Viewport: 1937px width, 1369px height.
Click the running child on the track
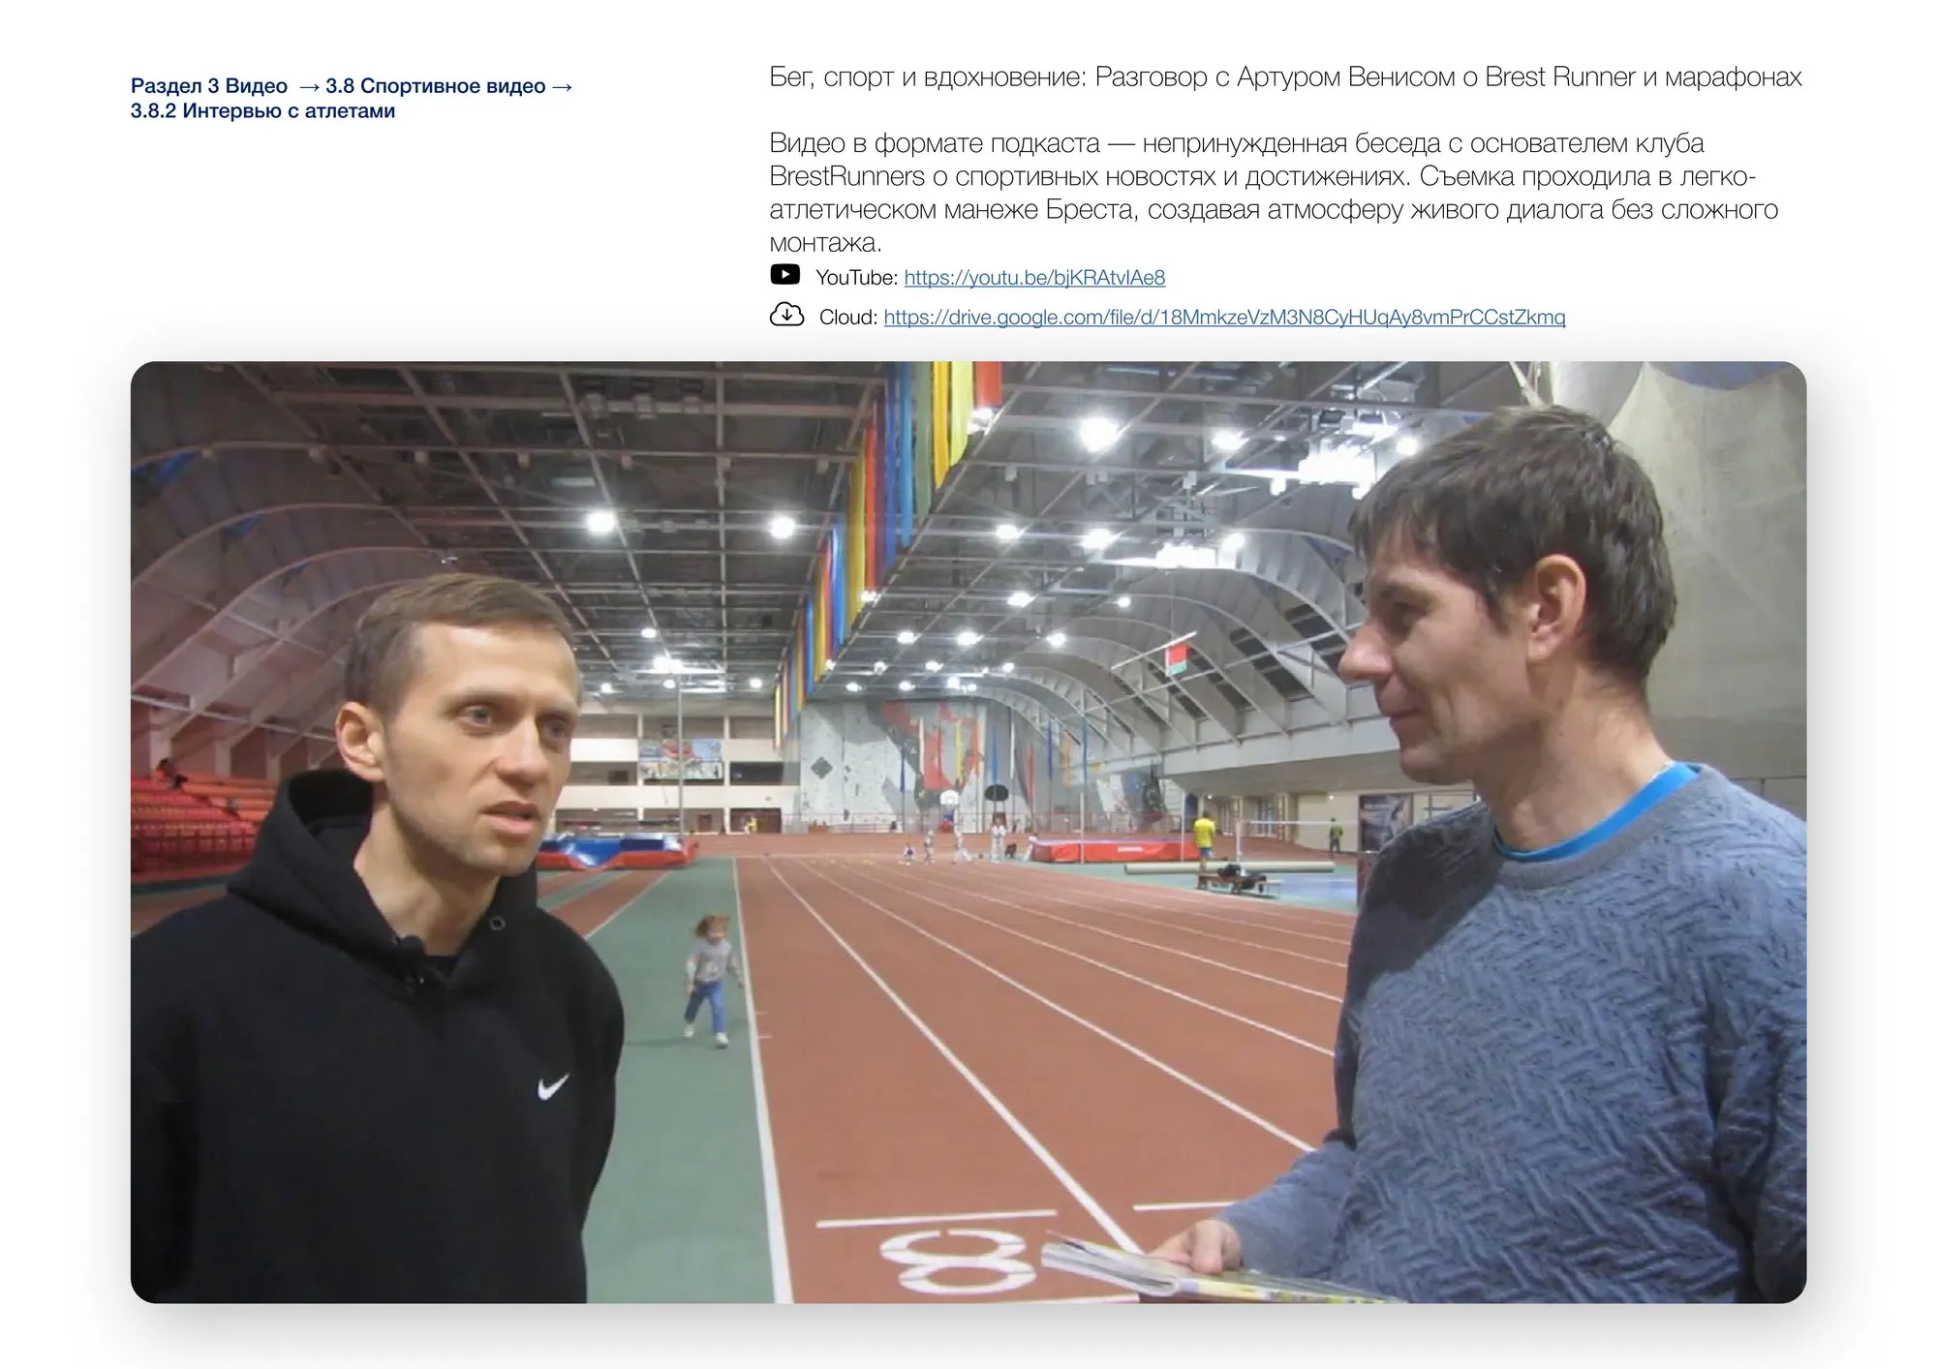pos(710,979)
